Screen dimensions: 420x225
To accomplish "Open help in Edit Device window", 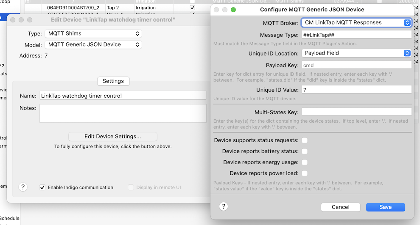I will 23,187.
